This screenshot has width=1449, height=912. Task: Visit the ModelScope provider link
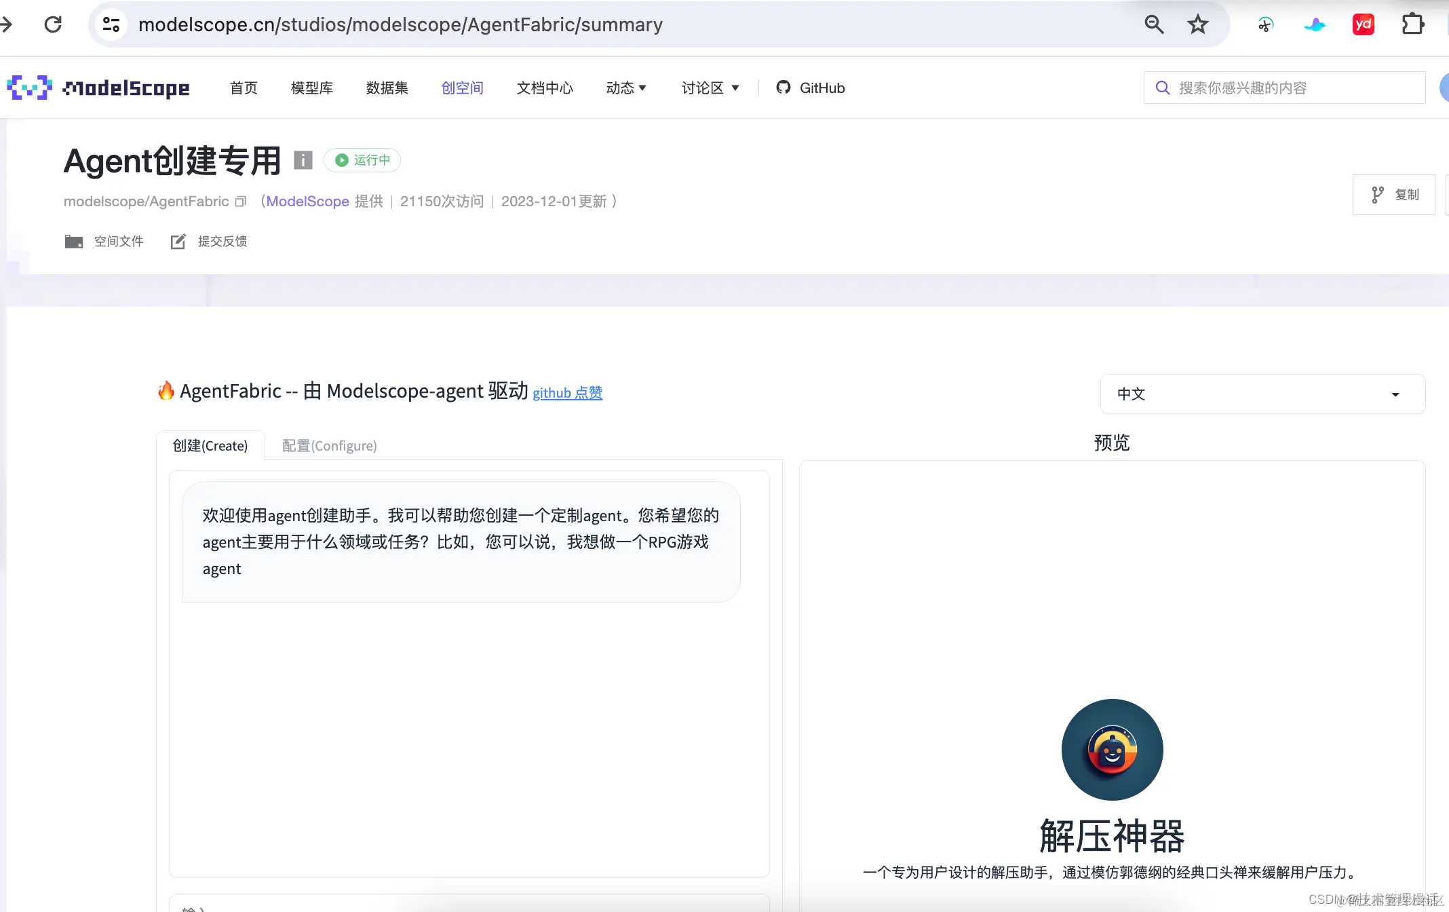(307, 202)
